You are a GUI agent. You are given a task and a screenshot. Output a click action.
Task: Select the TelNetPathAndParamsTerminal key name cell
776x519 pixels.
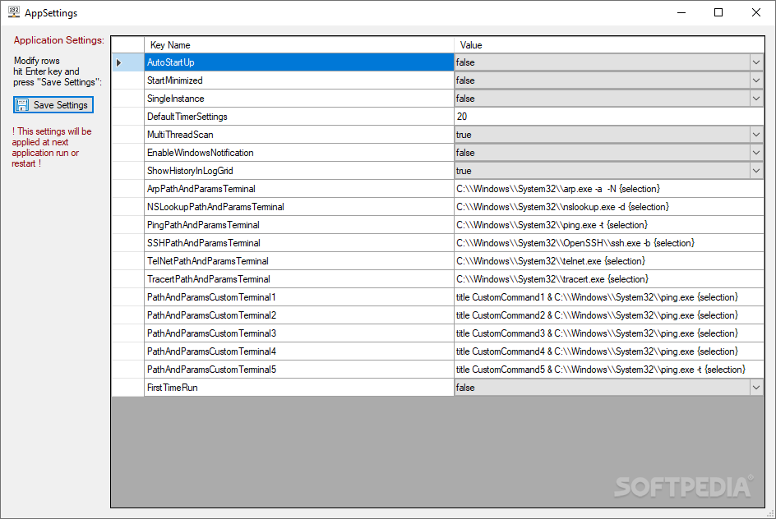click(x=299, y=261)
